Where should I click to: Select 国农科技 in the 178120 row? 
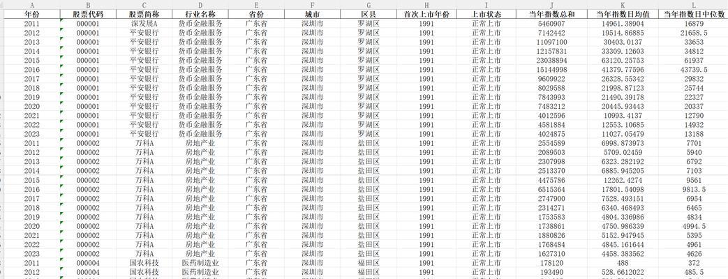pyautogui.click(x=144, y=263)
